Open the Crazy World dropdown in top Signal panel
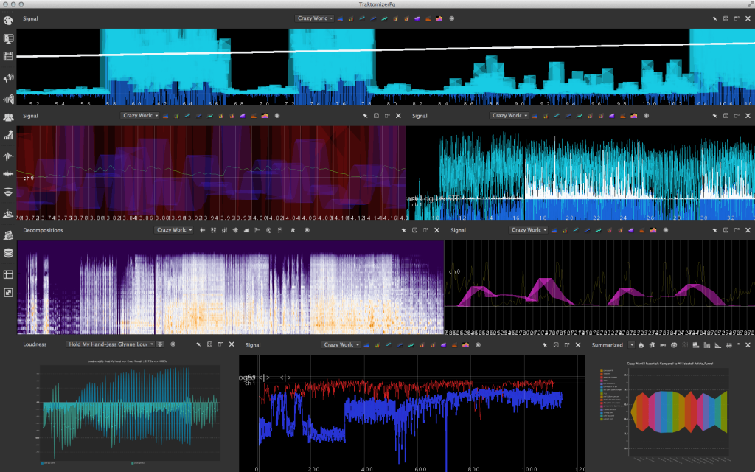The width and height of the screenshot is (755, 472). click(315, 18)
